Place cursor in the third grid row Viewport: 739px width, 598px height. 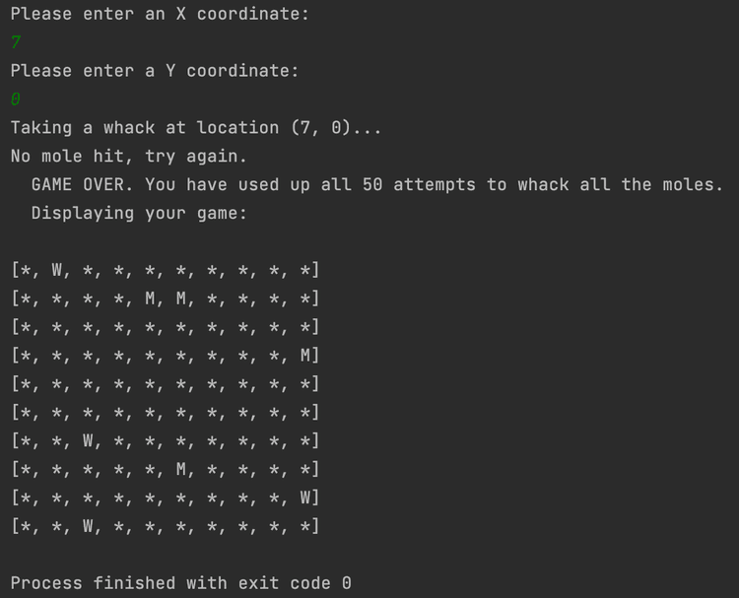pos(165,327)
